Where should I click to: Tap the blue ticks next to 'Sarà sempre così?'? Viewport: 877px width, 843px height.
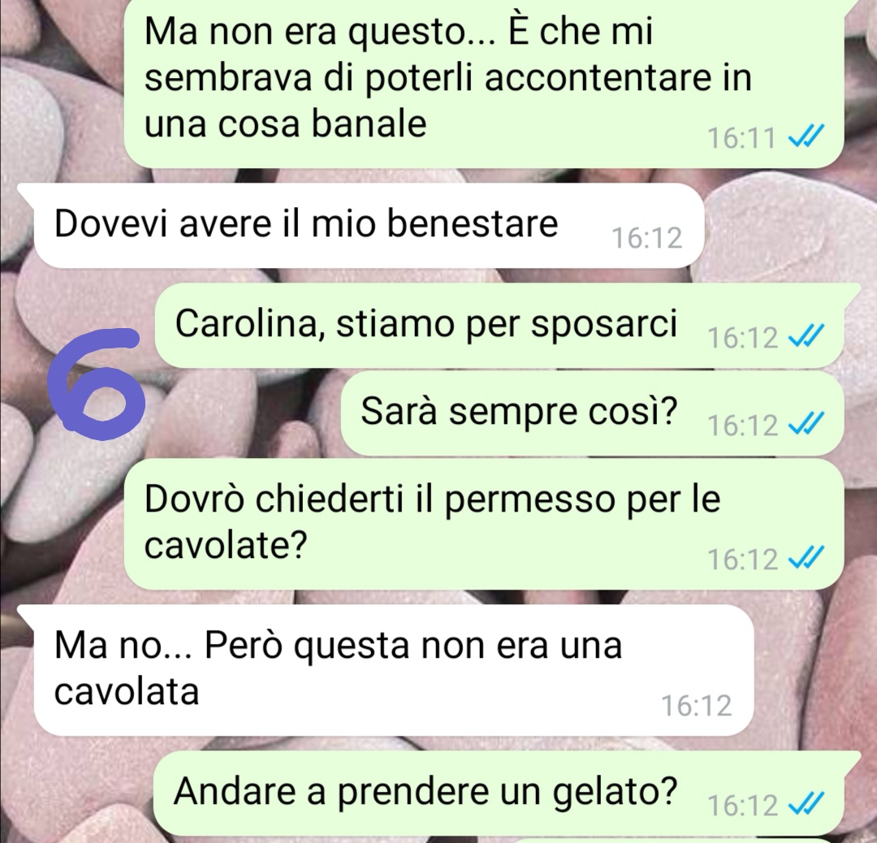pyautogui.click(x=806, y=423)
